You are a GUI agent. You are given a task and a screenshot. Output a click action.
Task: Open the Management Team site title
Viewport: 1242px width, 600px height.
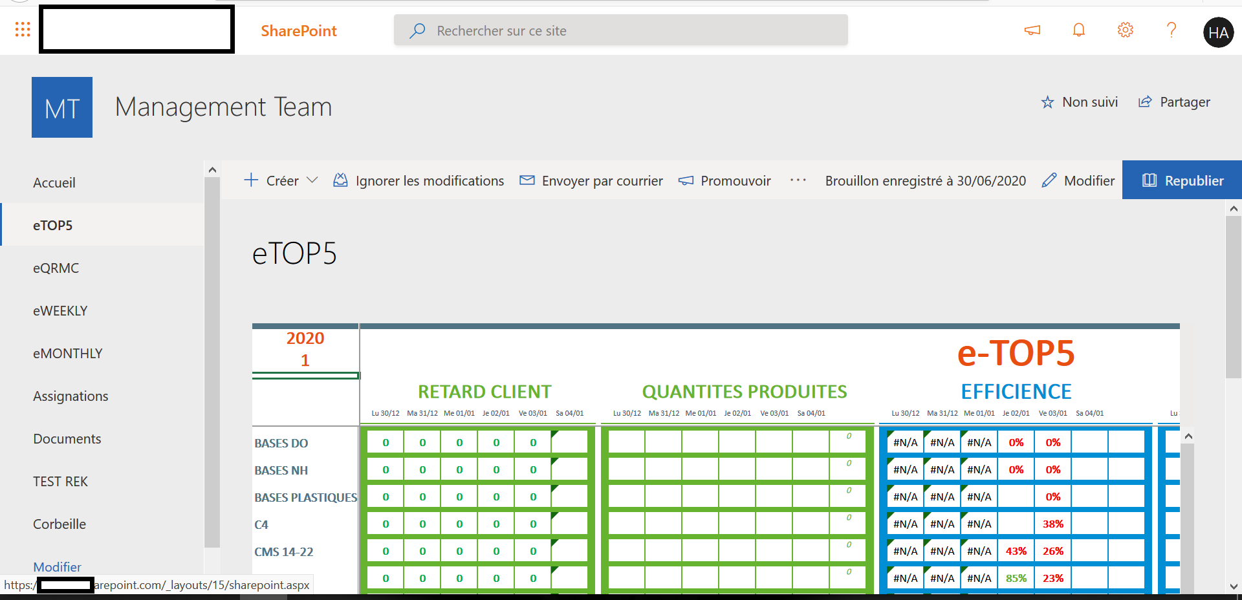[x=223, y=107]
